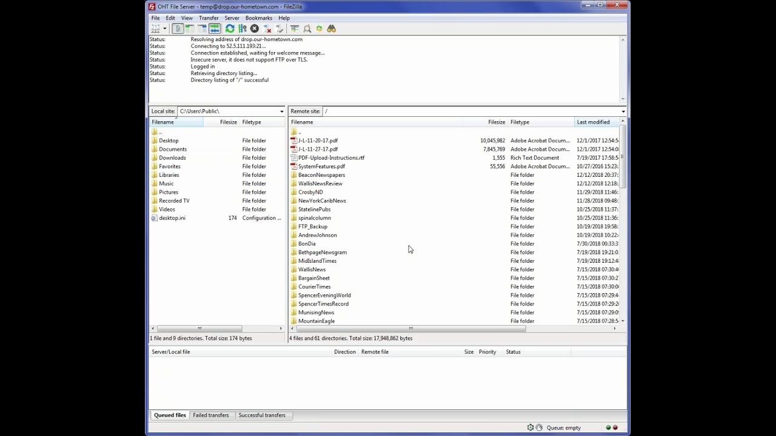Select the local Documents folder
Viewport: 776px width, 436px height.
173,149
